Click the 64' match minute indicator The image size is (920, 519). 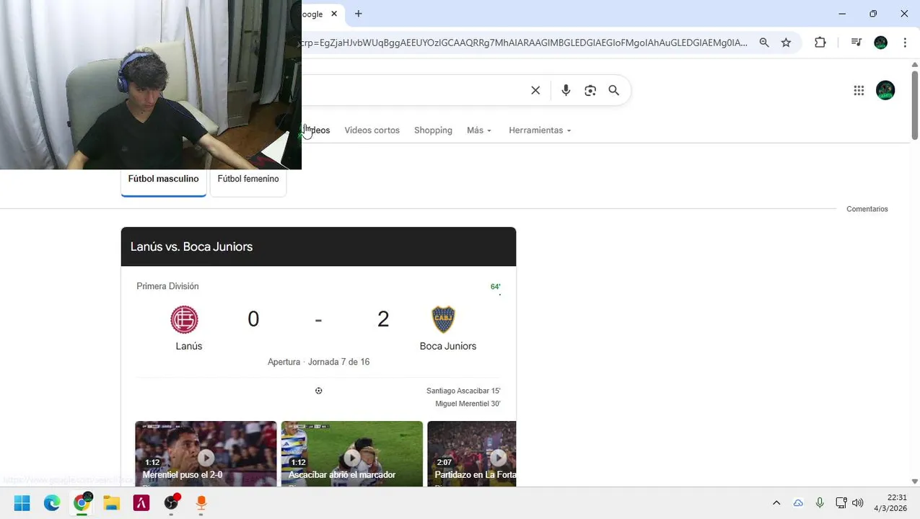[495, 287]
